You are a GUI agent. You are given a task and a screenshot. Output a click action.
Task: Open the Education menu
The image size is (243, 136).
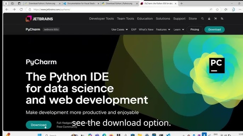(x=145, y=19)
